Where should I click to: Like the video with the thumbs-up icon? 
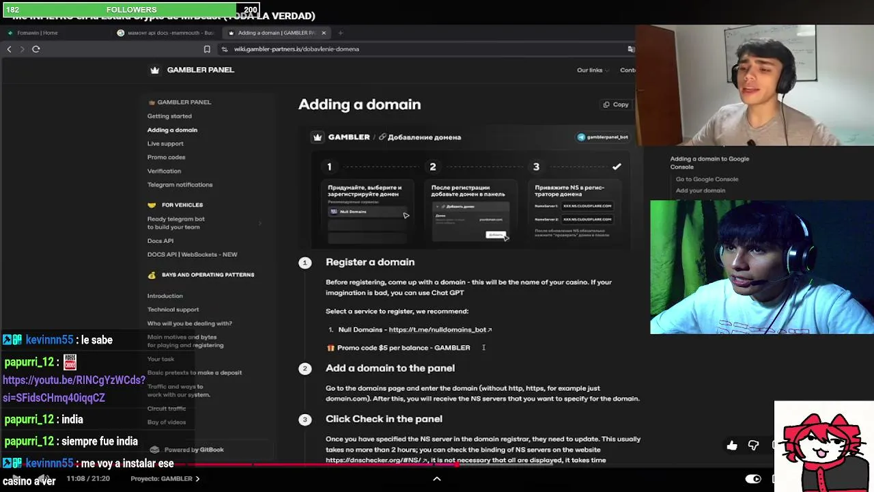(732, 446)
